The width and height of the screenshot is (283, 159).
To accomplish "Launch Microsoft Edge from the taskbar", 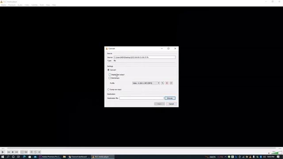I will [x=24, y=157].
